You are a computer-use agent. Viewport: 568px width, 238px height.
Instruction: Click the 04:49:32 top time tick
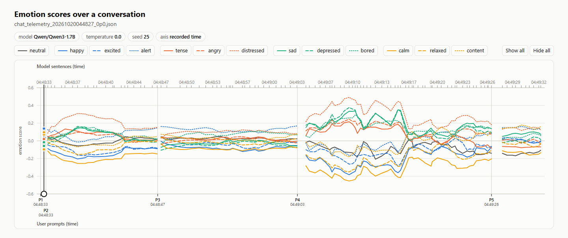point(539,82)
